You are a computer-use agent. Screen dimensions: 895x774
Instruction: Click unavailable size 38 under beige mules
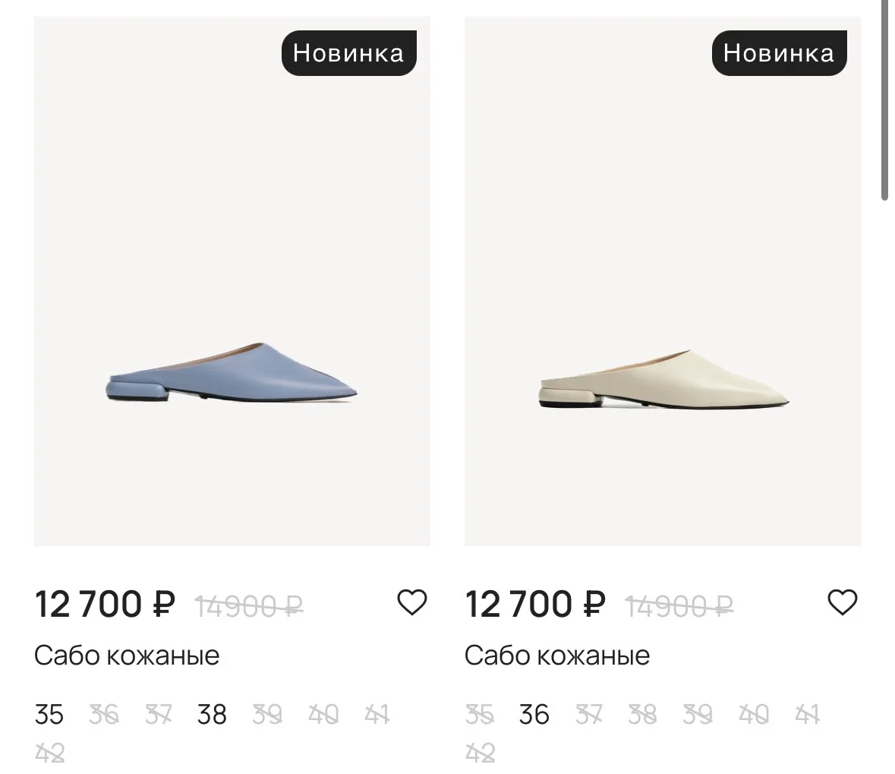tap(643, 715)
